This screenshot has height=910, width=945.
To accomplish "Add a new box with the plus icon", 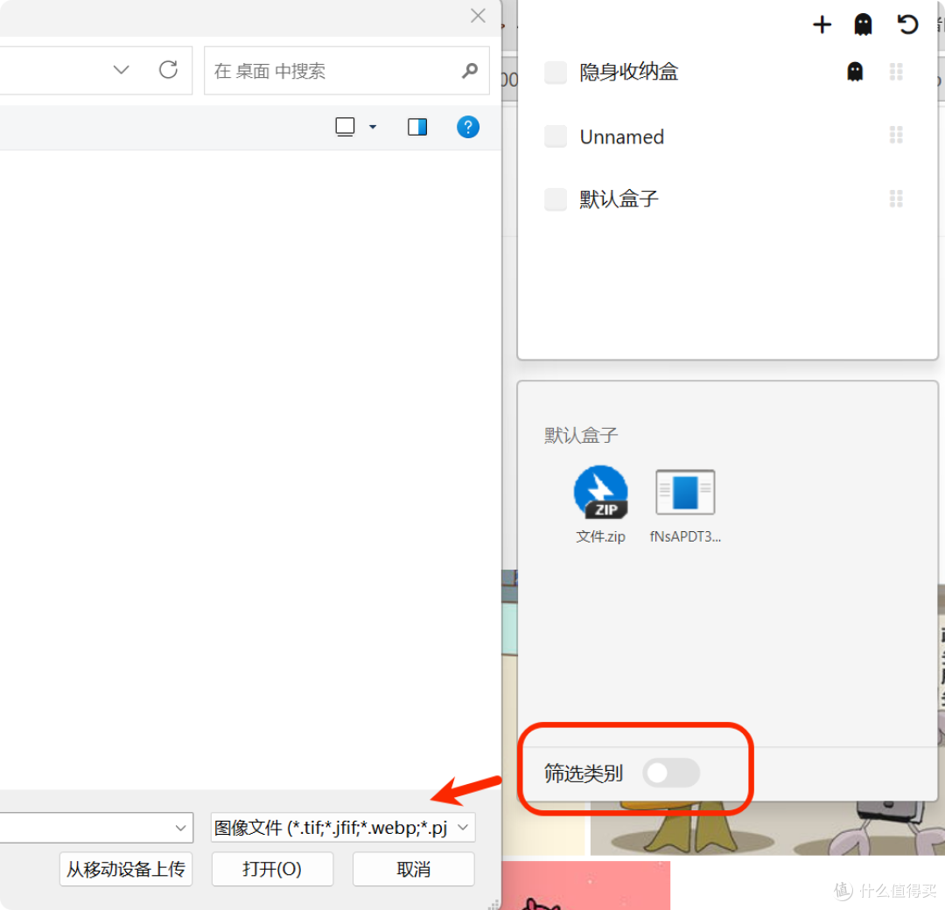I will click(822, 24).
